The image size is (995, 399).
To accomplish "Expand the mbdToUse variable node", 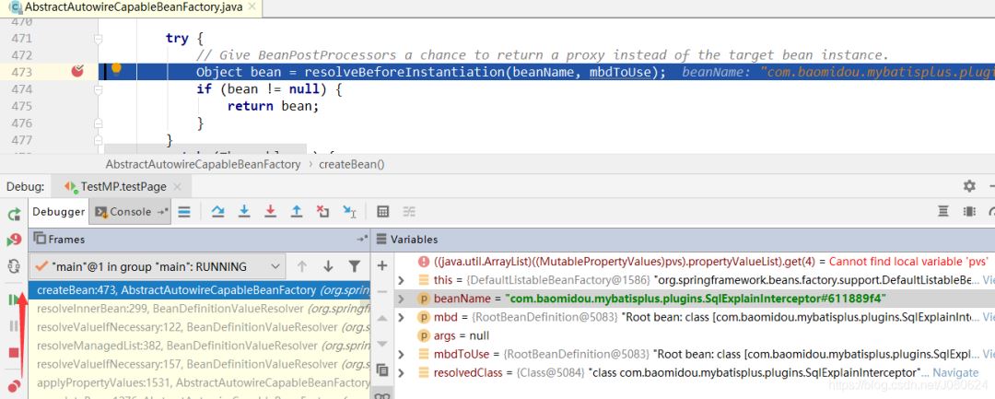I will (401, 354).
